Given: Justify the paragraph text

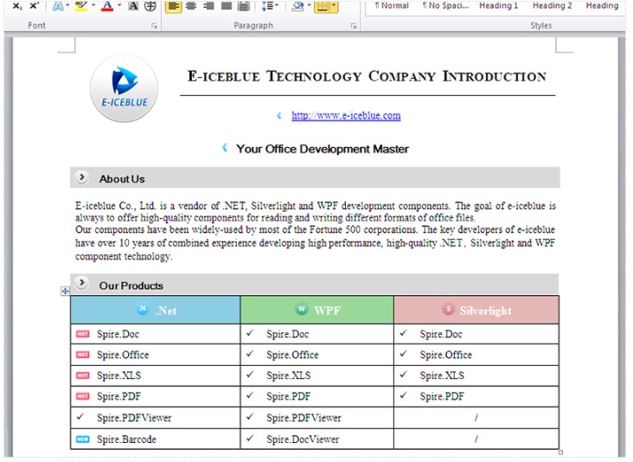Looking at the screenshot, I should (227, 6).
